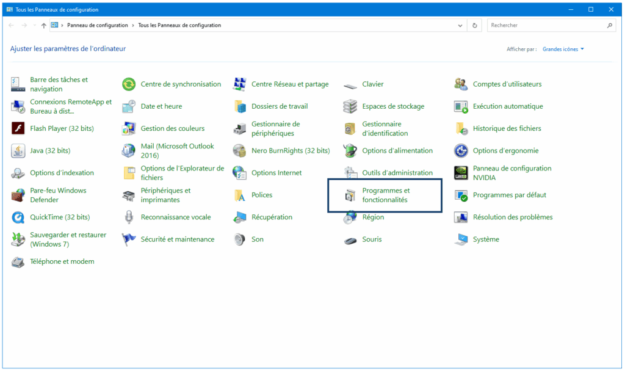Screen dimensions: 625x372
Task: Open the QuickTime (32 bits) icon
Action: (x=18, y=217)
